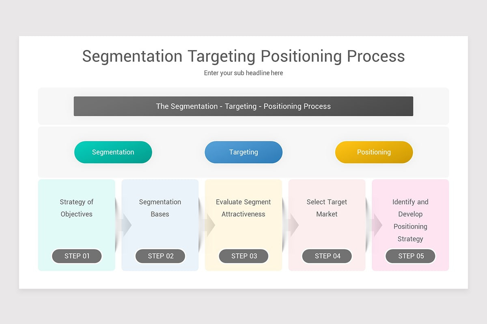Select the arrow after Evaluate Segment Attractiveness
This screenshot has width=487, height=324.
pyautogui.click(x=291, y=225)
